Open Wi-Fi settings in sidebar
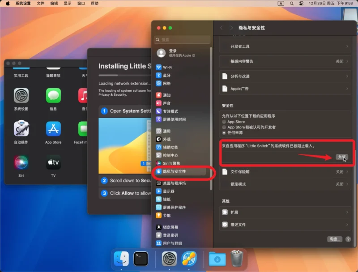This screenshot has height=272, width=358. pyautogui.click(x=167, y=67)
